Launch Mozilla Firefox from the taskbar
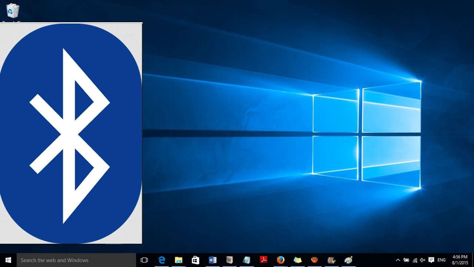The width and height of the screenshot is (474, 267). (281, 260)
